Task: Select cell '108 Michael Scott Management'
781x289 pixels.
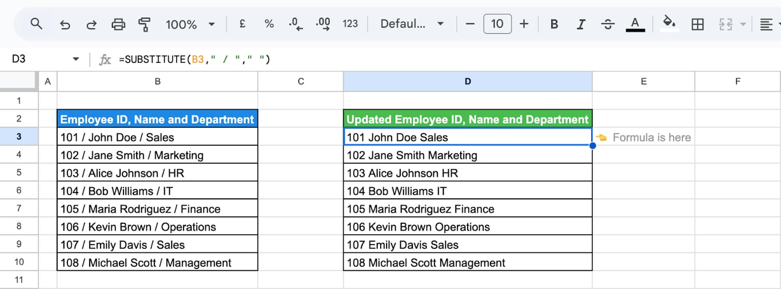Action: (468, 263)
